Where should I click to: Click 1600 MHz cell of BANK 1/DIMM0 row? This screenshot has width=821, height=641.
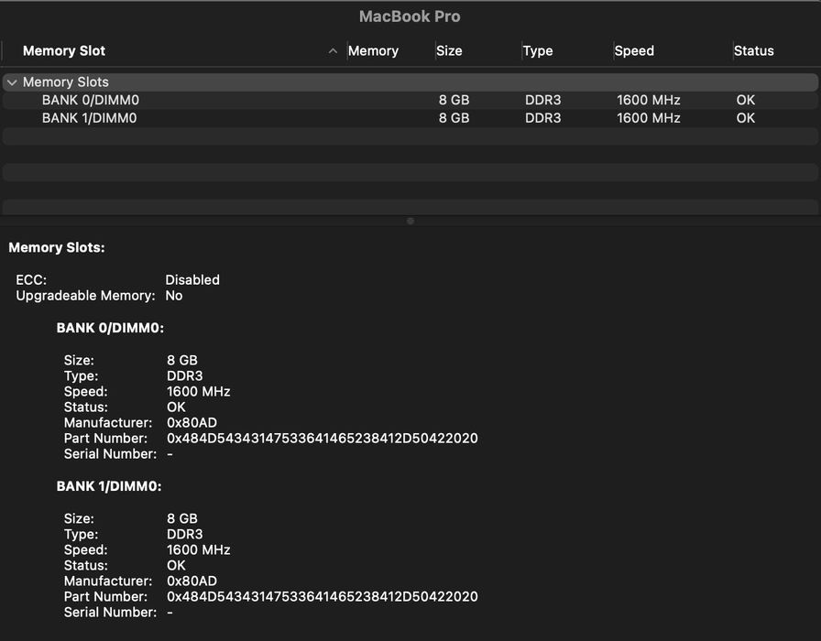pos(648,118)
